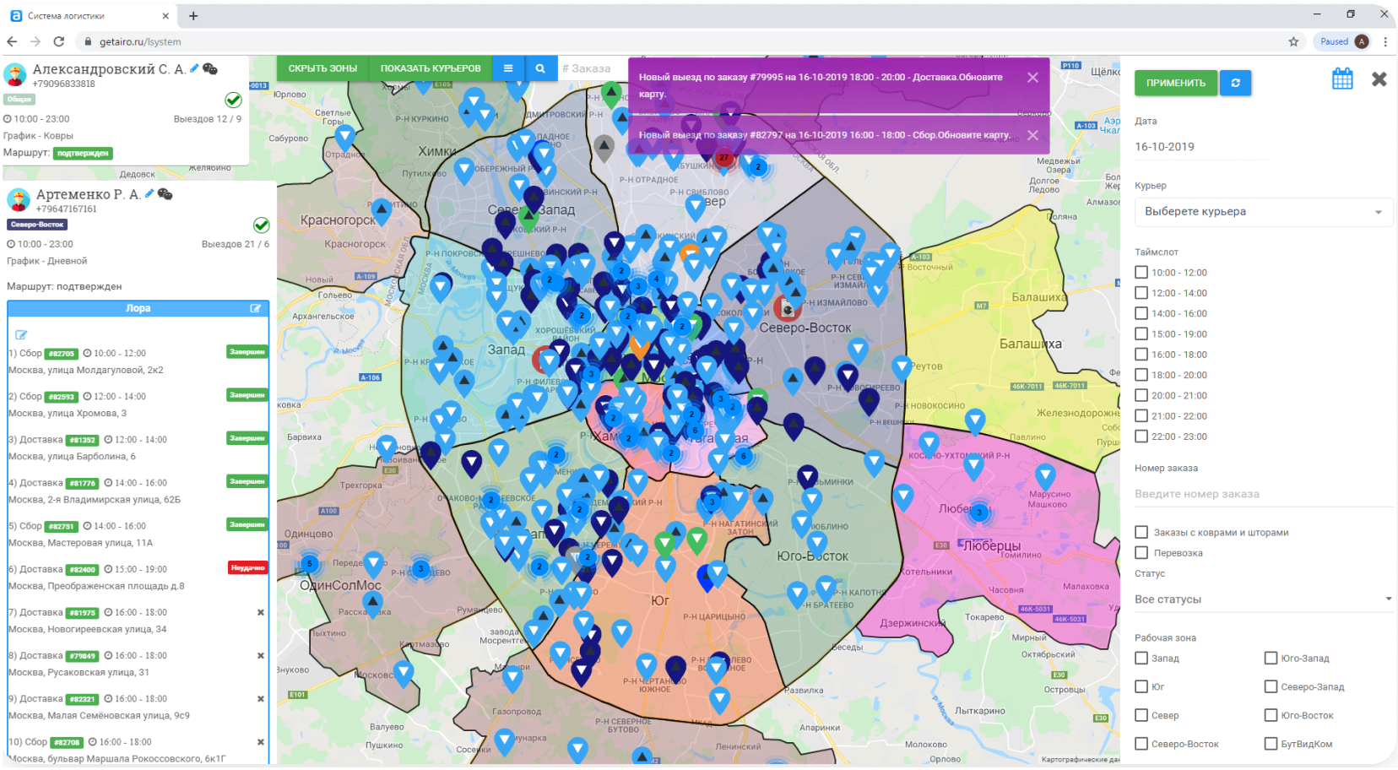1398x770 pixels.
Task: Reload the browser page
Action: tap(58, 41)
